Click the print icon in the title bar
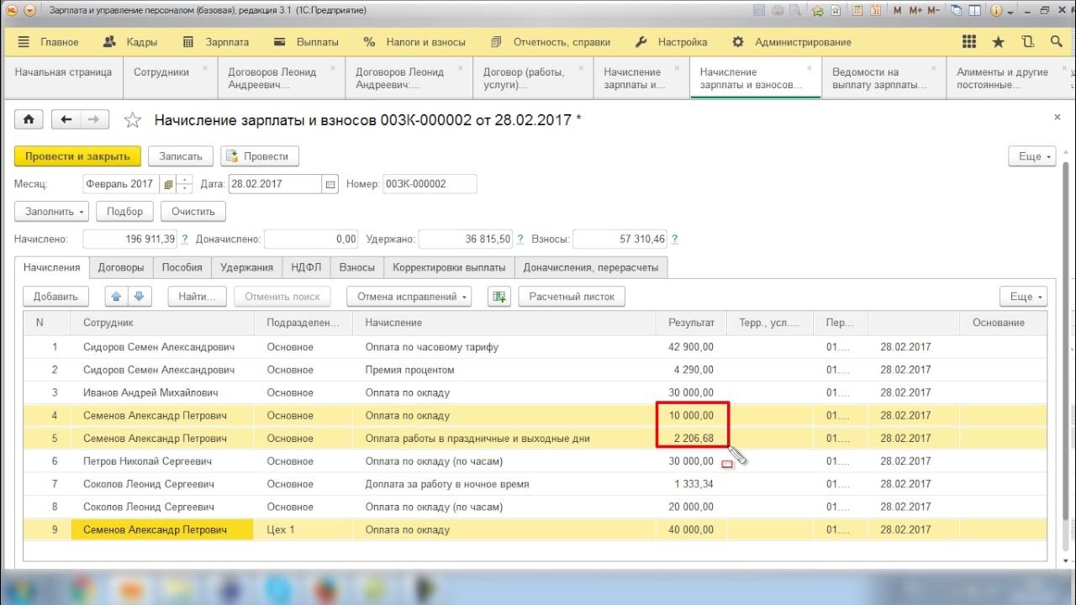The width and height of the screenshot is (1076, 605). point(778,10)
